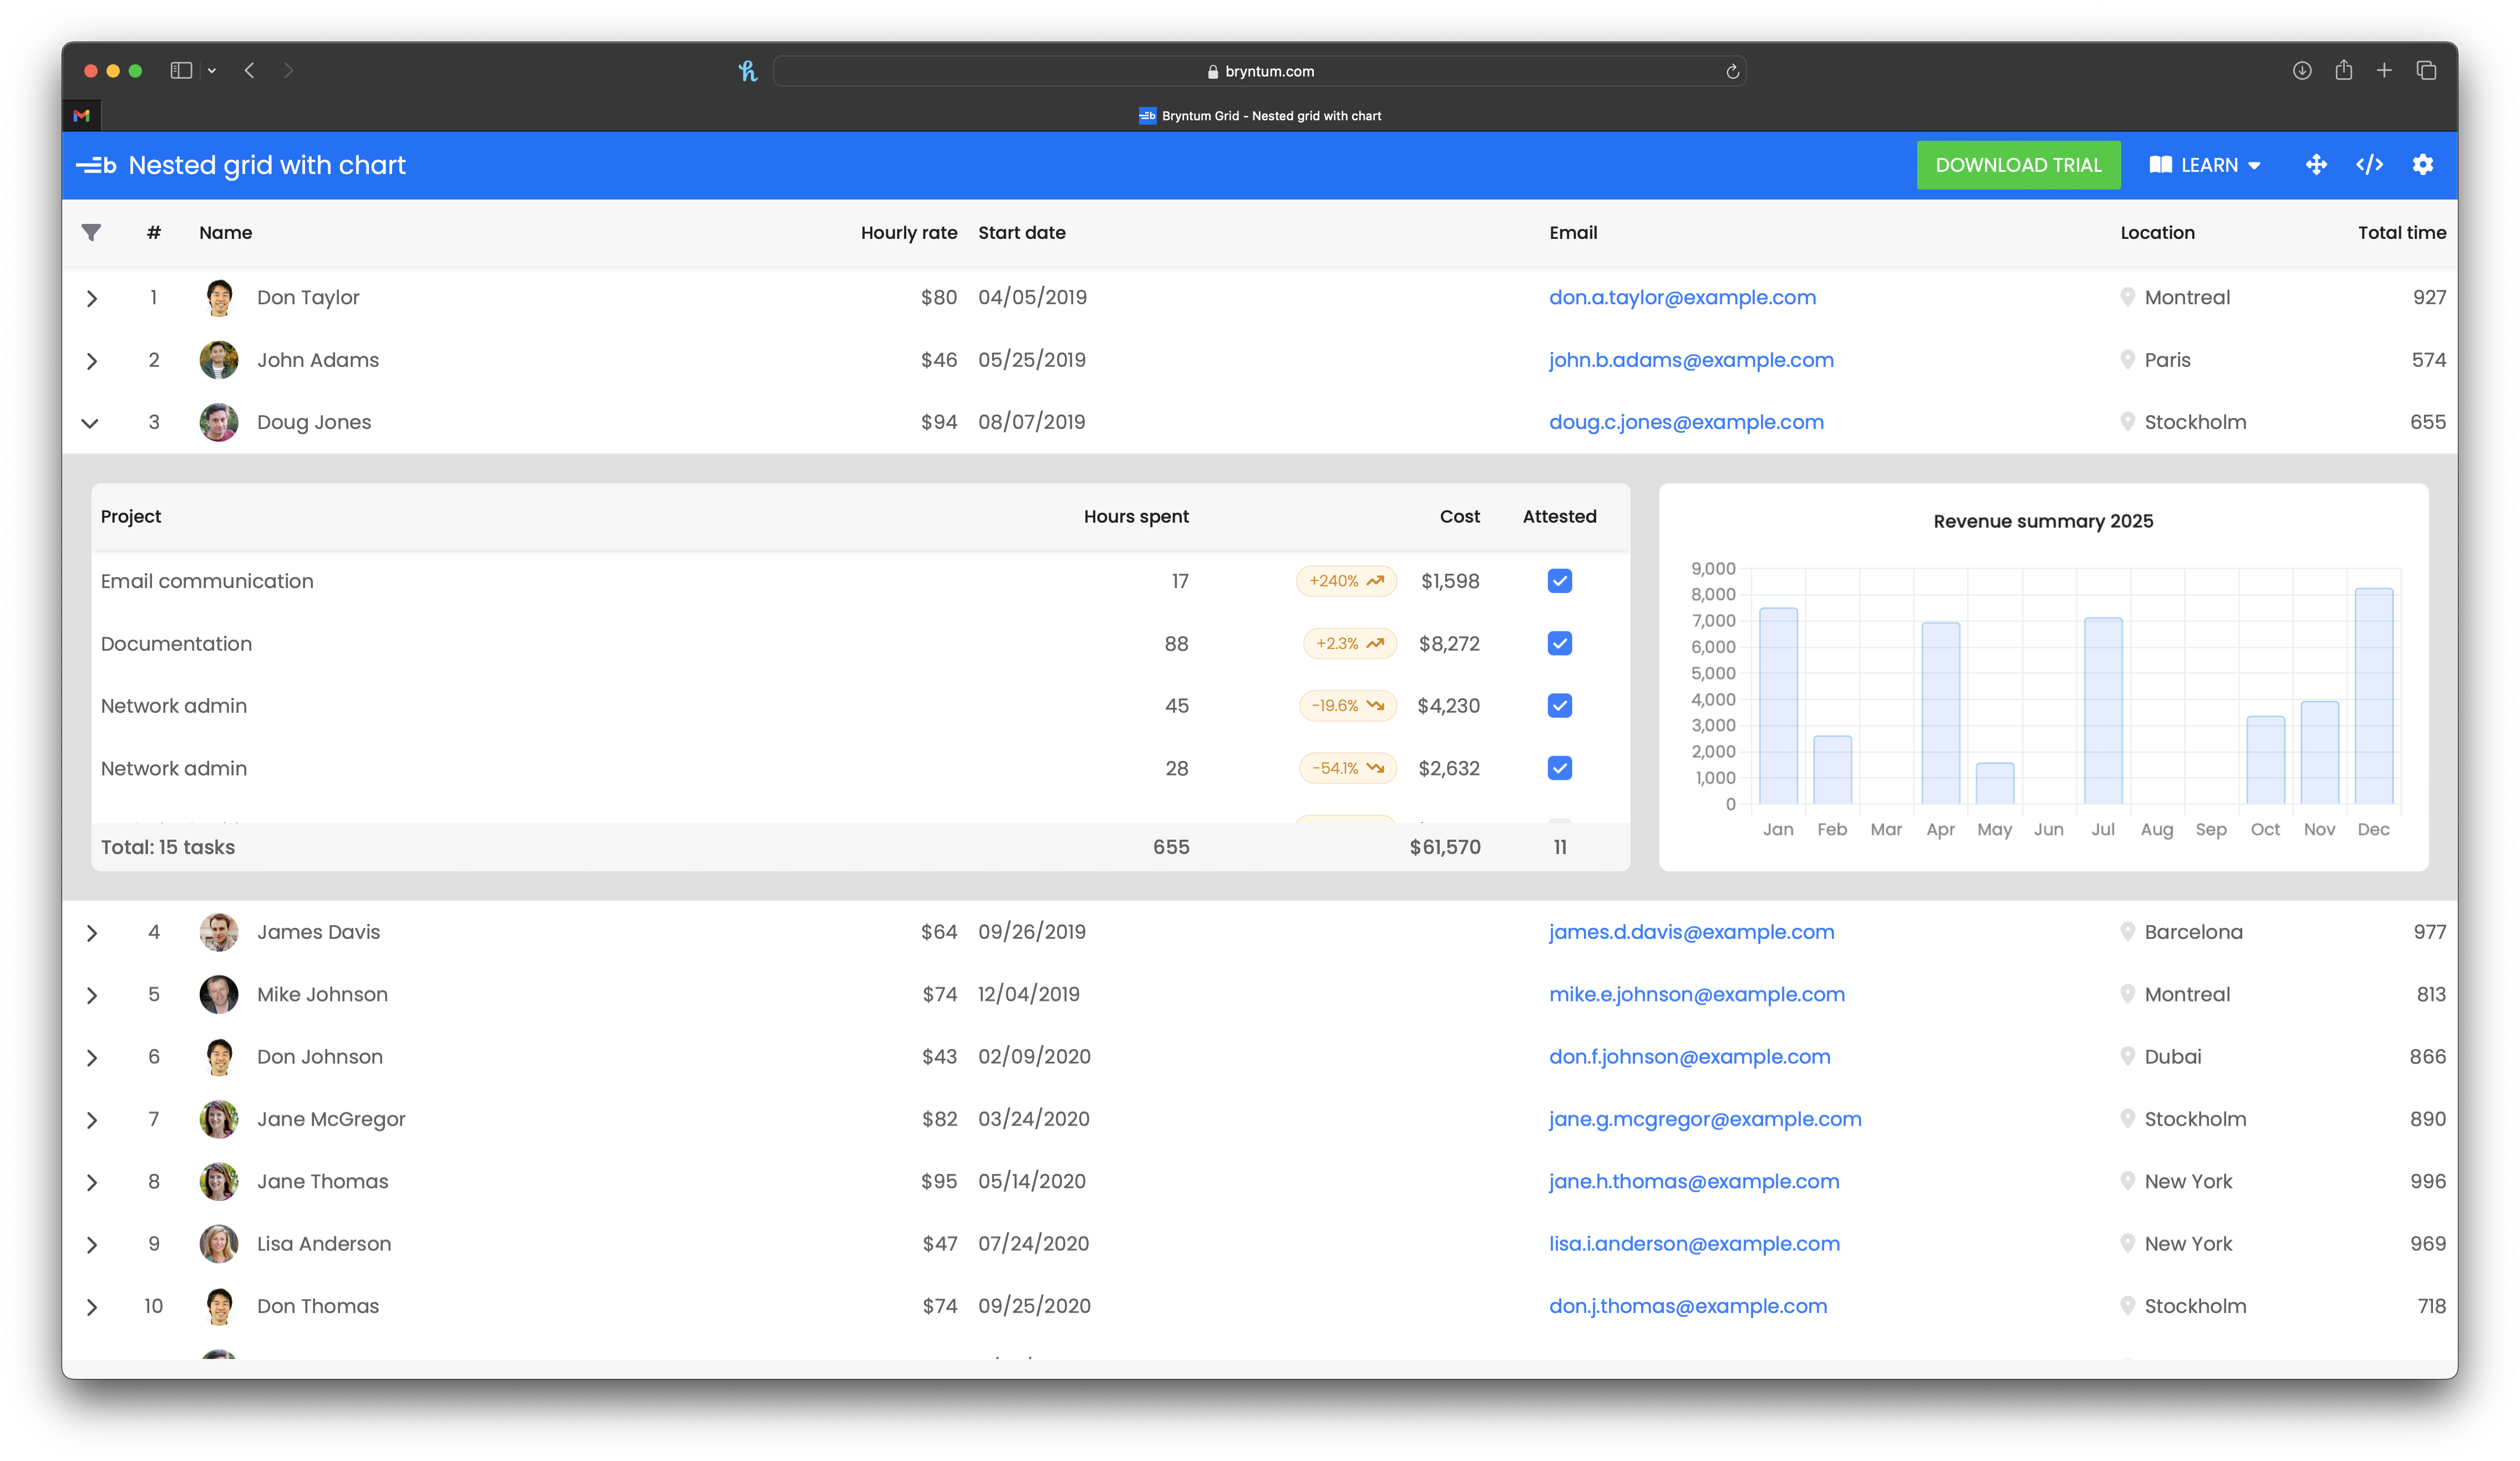Open the settings gear icon in blue header
Image resolution: width=2520 pixels, height=1461 pixels.
click(2422, 165)
